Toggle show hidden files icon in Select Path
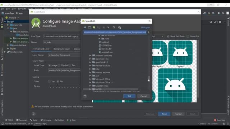 coord(119,27)
